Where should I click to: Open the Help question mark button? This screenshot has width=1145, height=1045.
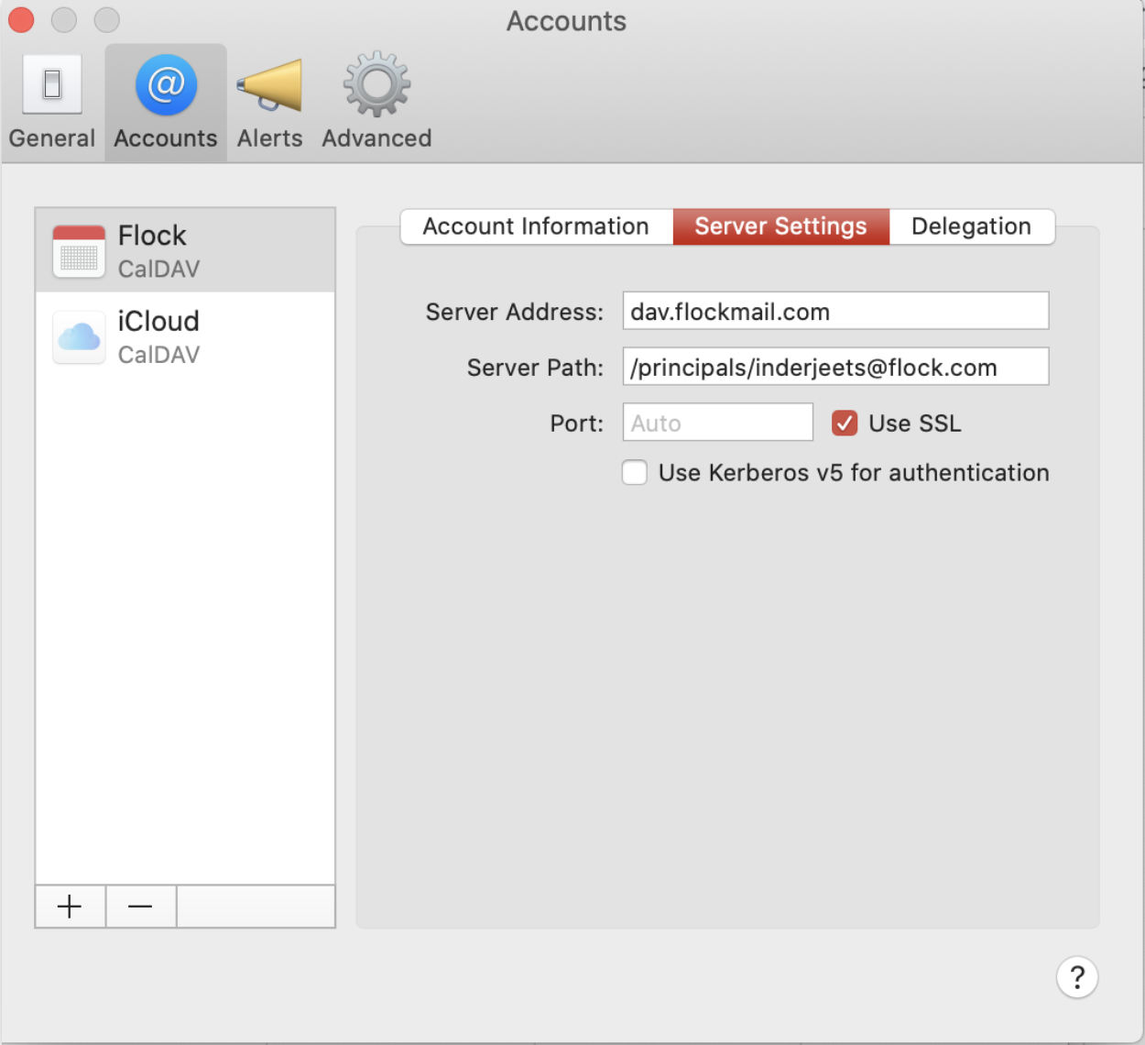[1077, 977]
